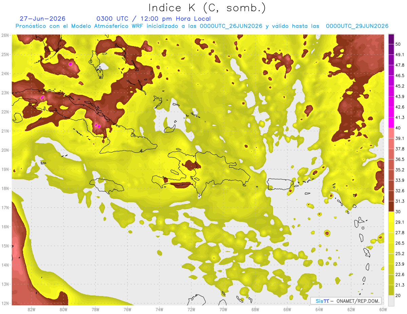This screenshot has width=407, height=314.
Task: Click the colorbar label "36.5"
Action: click(x=399, y=159)
